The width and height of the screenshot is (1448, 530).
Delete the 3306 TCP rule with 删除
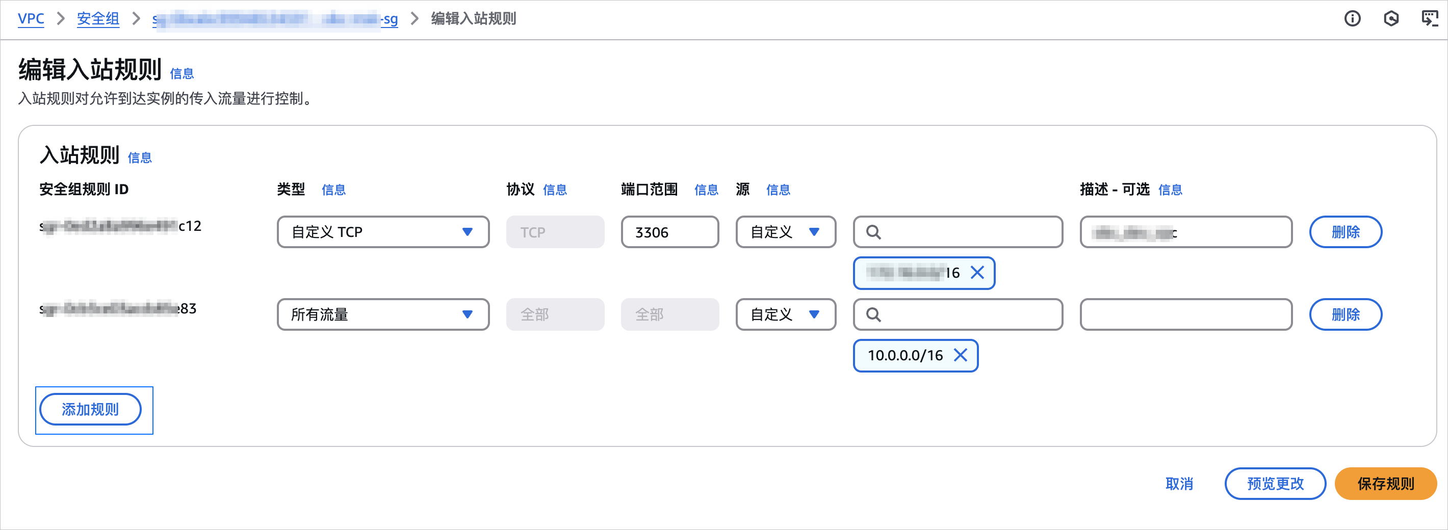pyautogui.click(x=1345, y=232)
